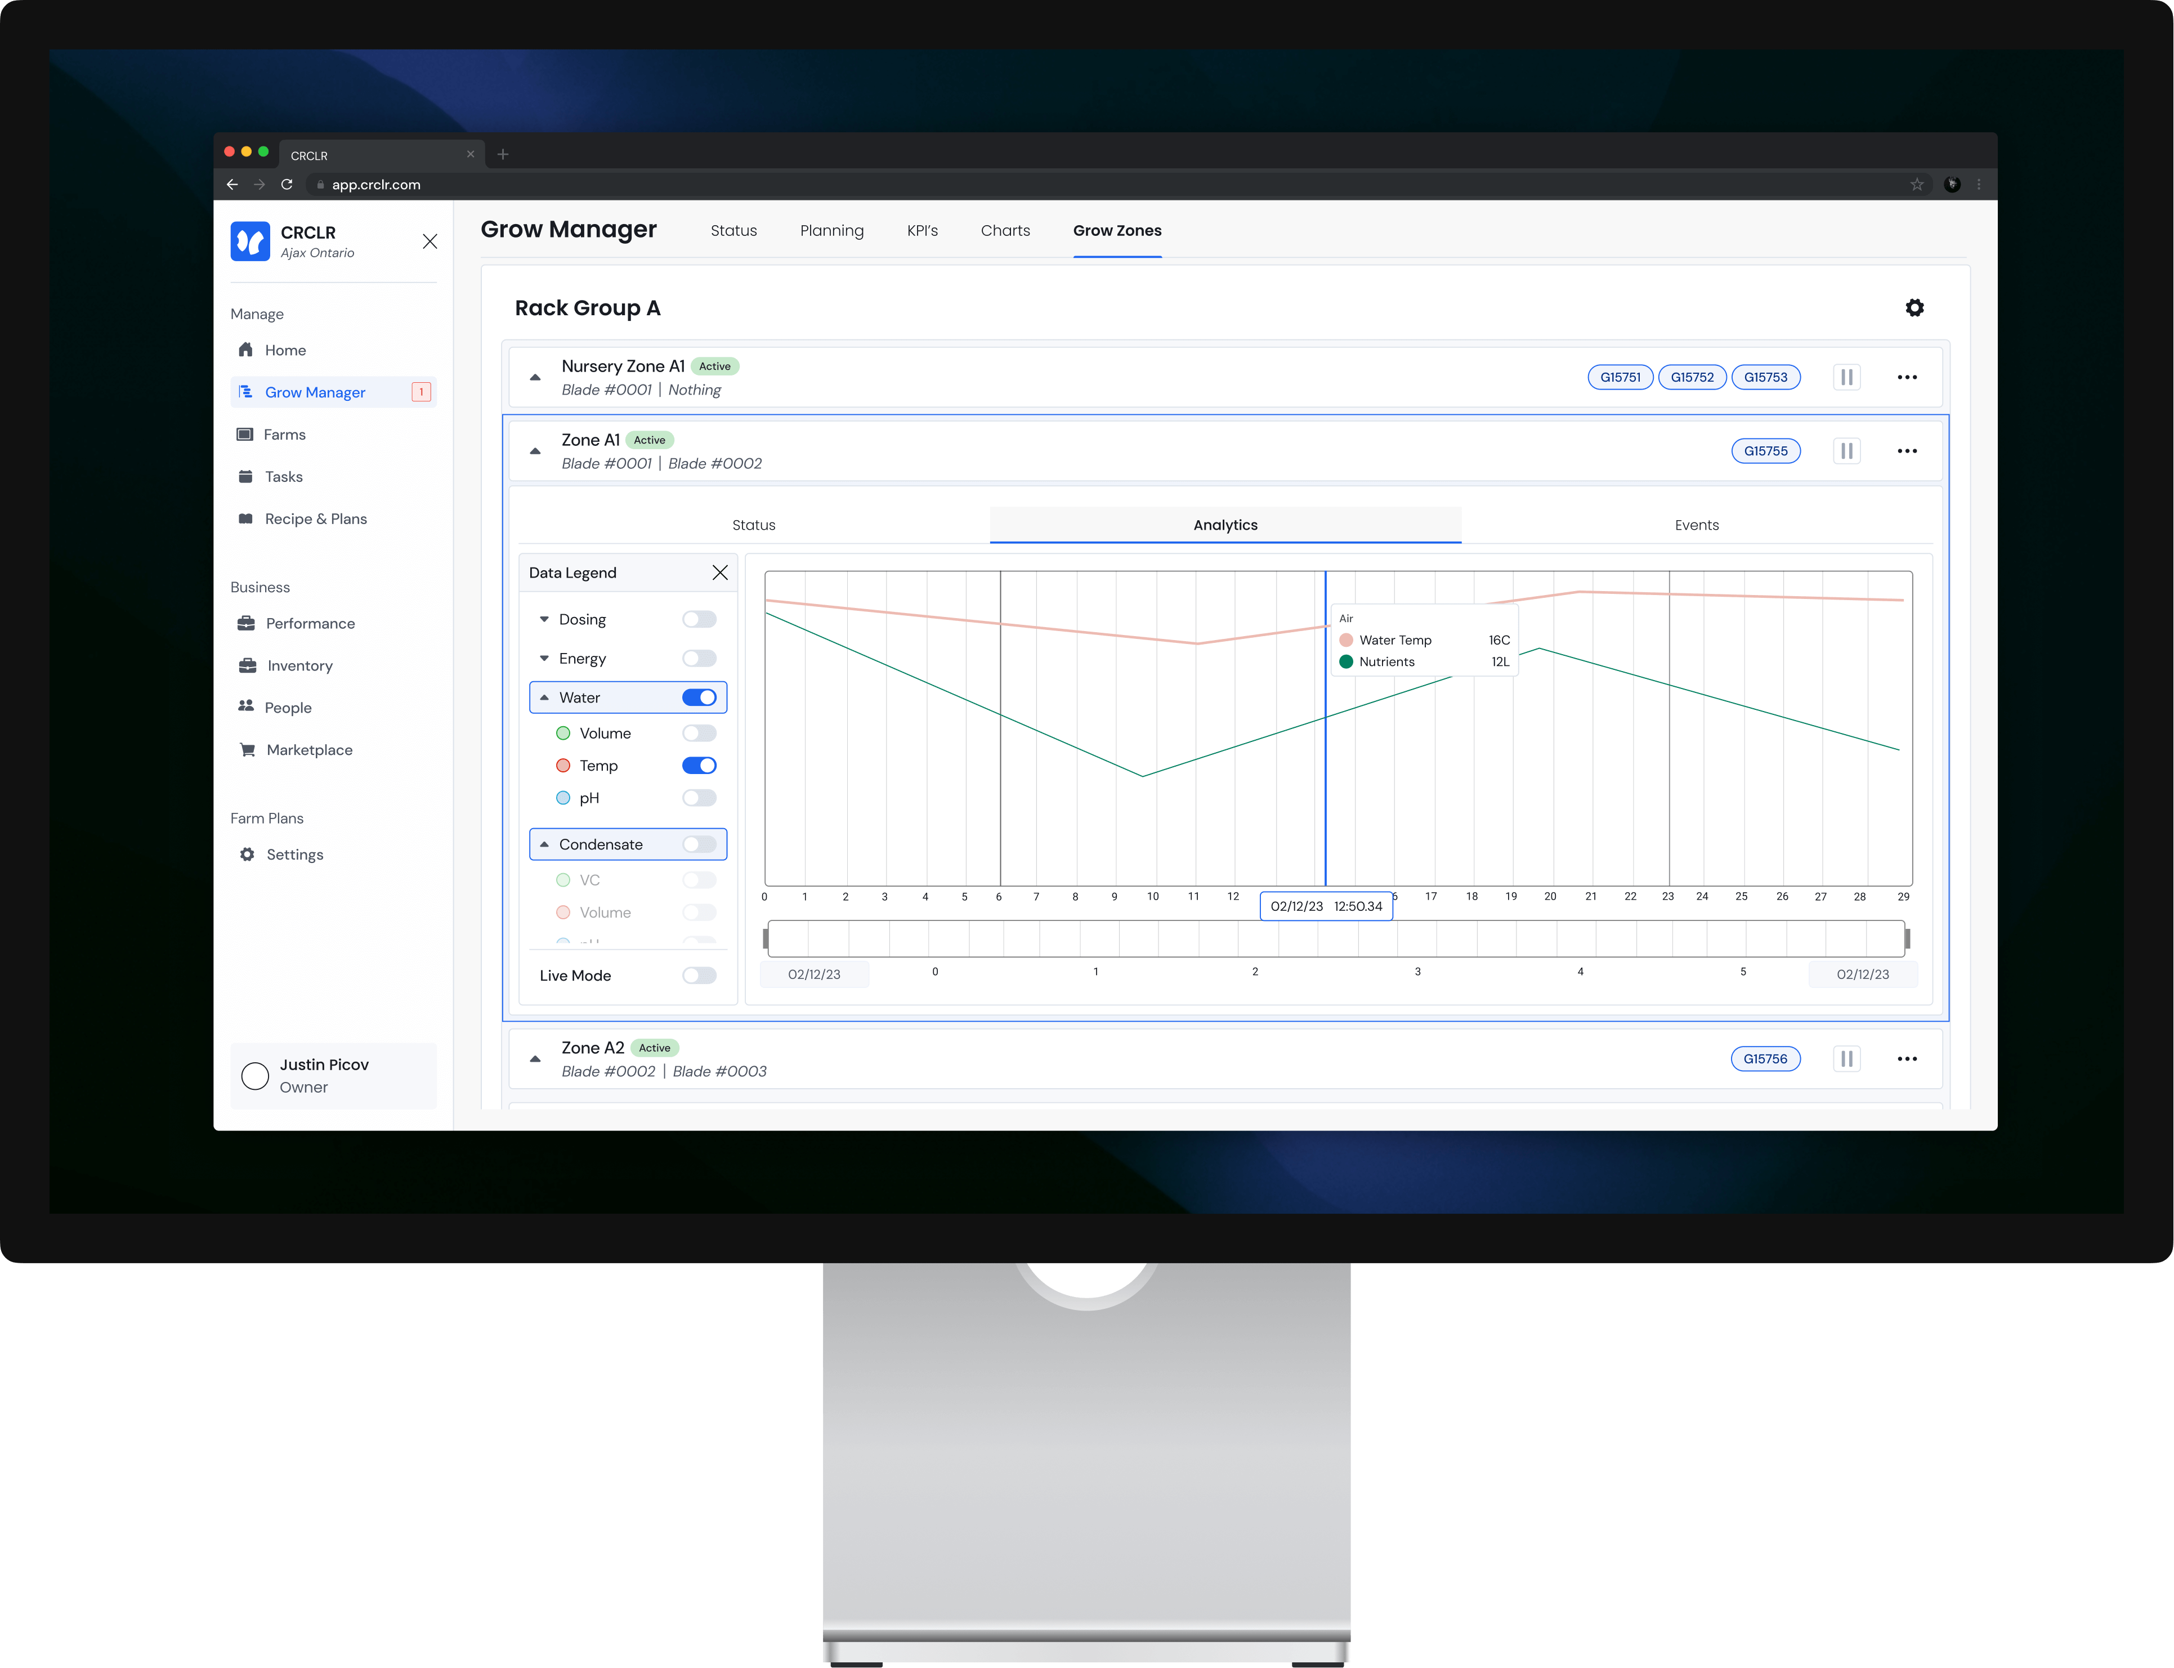Enable the Dosing toggle
The width and height of the screenshot is (2174, 1668).
699,620
